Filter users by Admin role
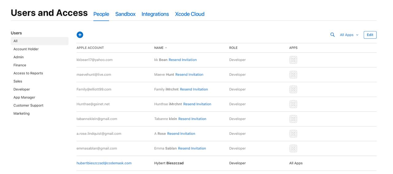Viewport: 393px width, 174px height. 18,57
